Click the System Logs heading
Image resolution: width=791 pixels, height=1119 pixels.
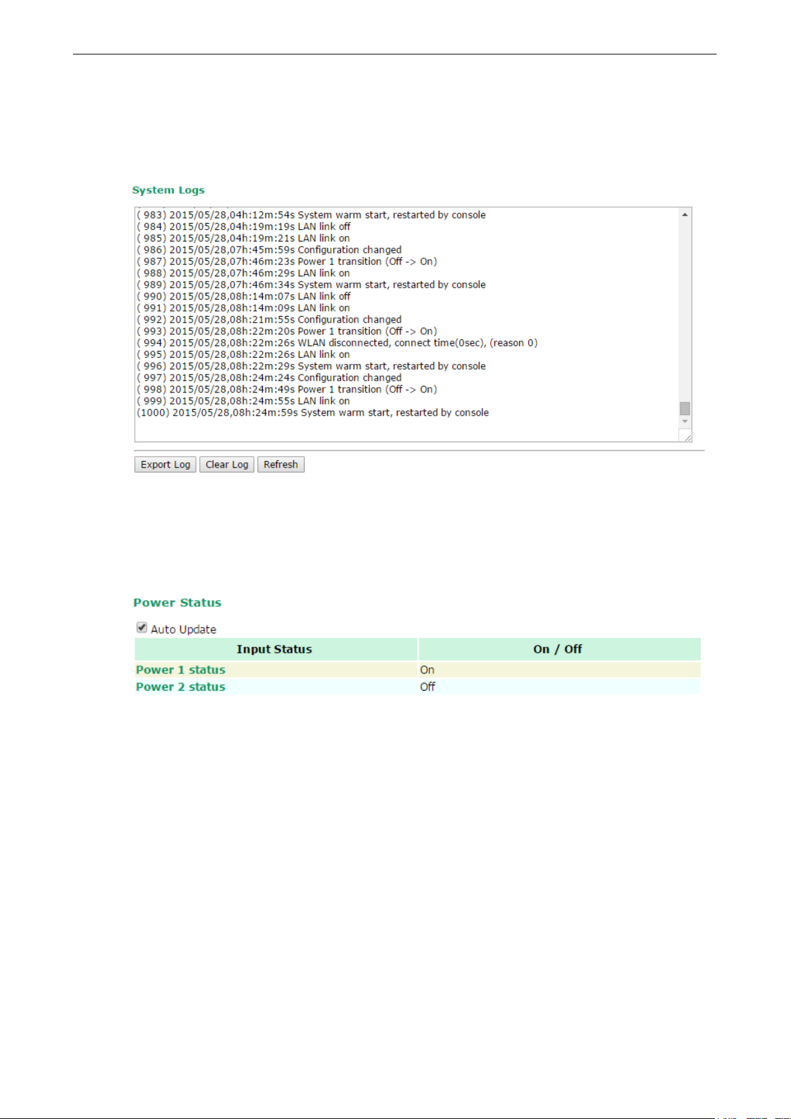point(169,190)
